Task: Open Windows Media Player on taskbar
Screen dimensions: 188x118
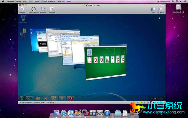Action: [x=46, y=98]
